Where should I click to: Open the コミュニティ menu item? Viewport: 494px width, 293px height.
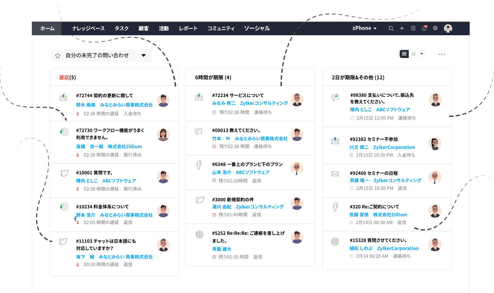[221, 28]
